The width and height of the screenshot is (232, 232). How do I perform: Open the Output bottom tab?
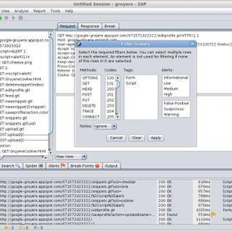pyautogui.click(x=111, y=166)
